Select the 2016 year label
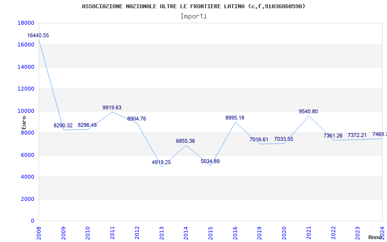Image resolution: width=387 pixels, height=242 pixels. 235,233
